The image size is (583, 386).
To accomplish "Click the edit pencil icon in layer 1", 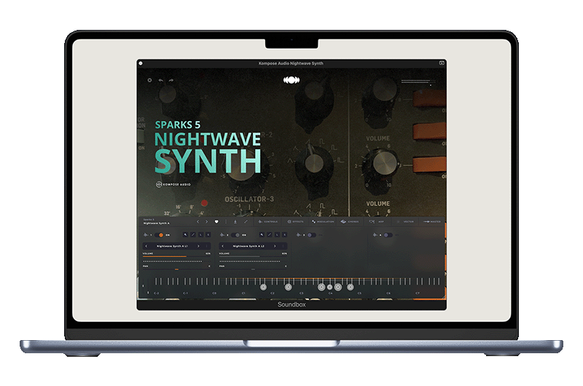I will (194, 235).
